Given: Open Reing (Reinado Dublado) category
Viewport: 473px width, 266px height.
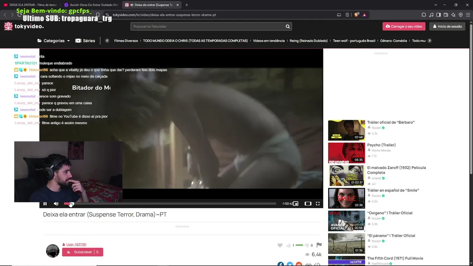Looking at the screenshot, I should [309, 41].
